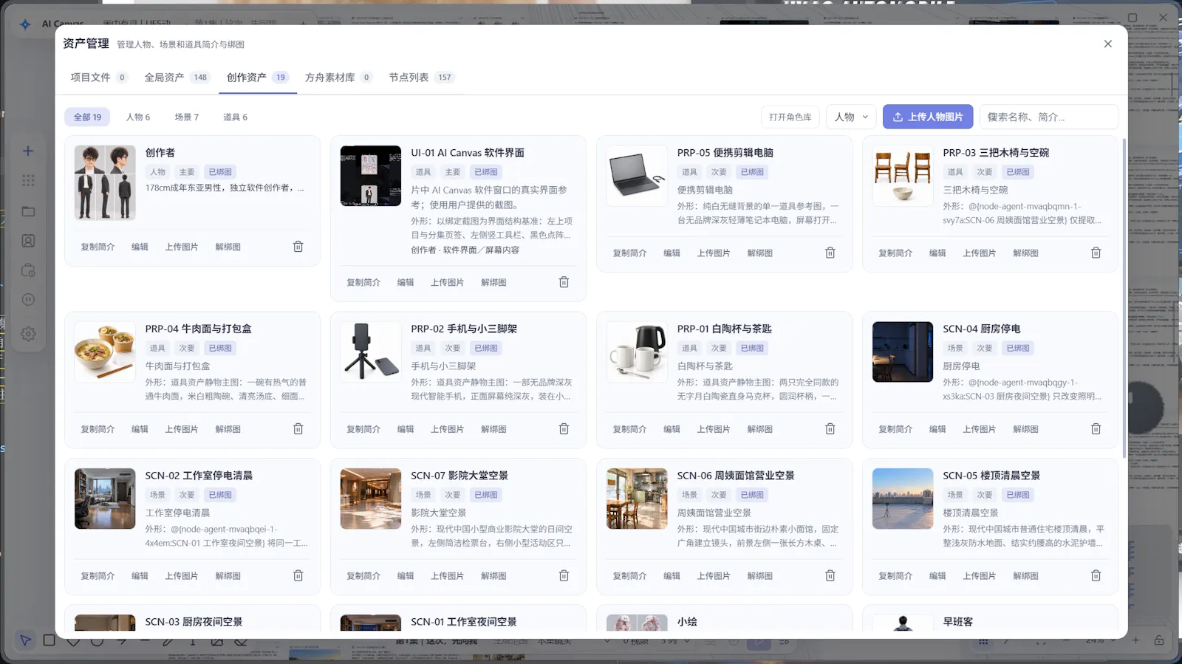Click the dialog vertical scrollbar
The image size is (1182, 664).
pyautogui.click(x=1124, y=298)
